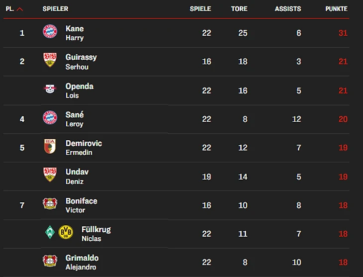Click VfB Stuttgart crest beside Guirassy

[50, 60]
